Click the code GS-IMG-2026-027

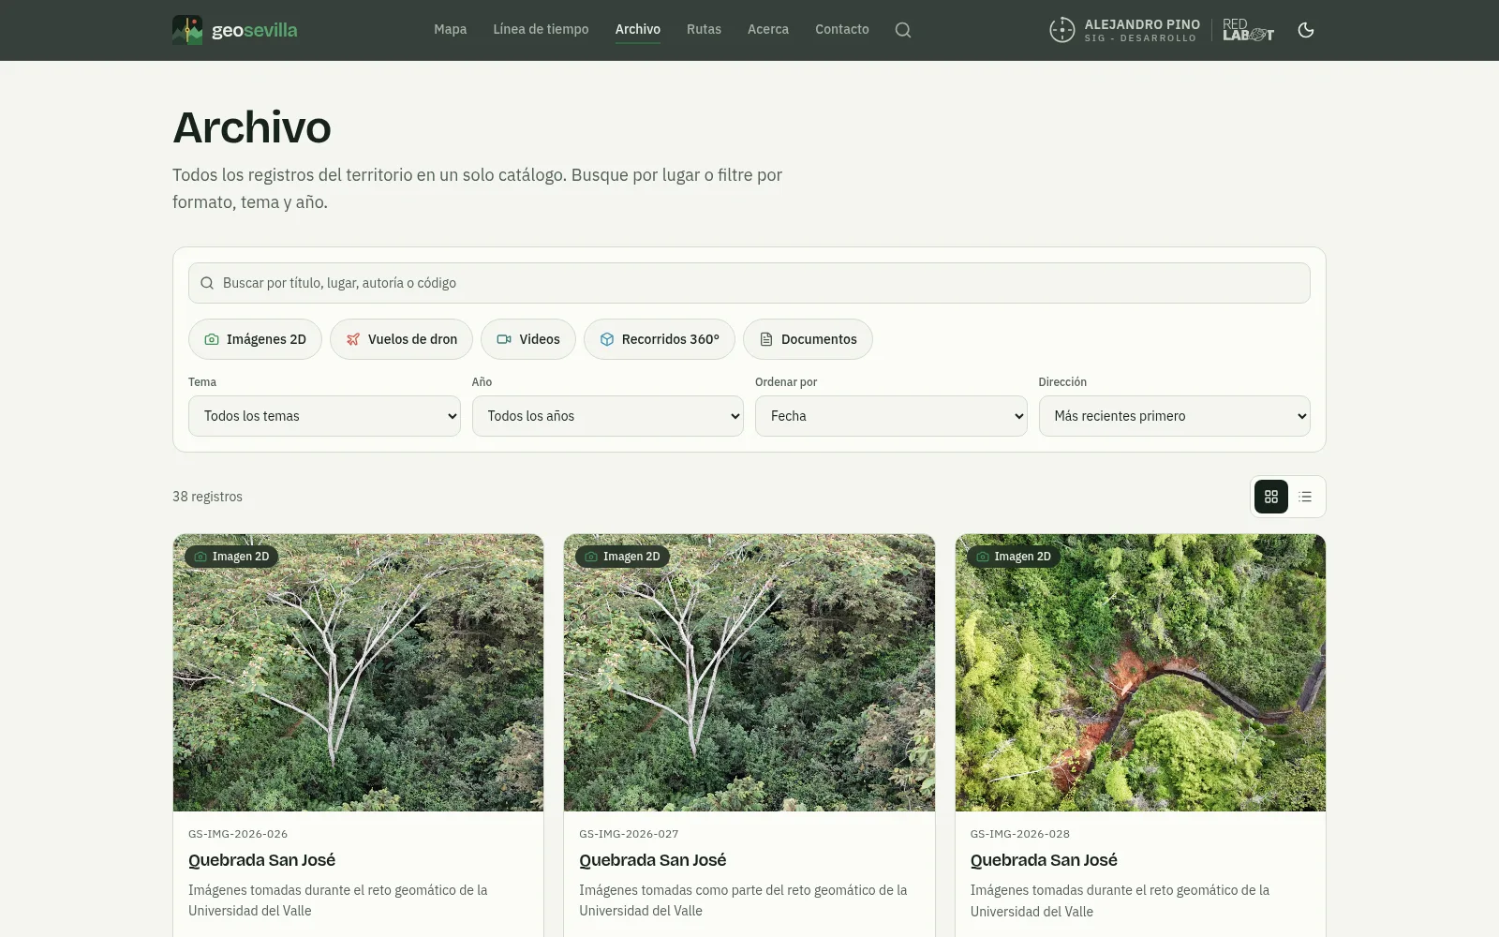(629, 834)
